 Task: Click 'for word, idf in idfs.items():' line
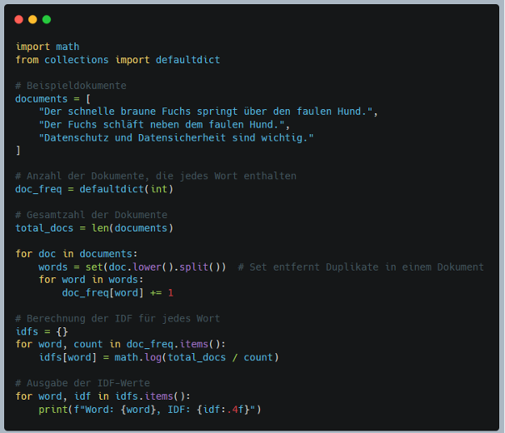coord(103,396)
